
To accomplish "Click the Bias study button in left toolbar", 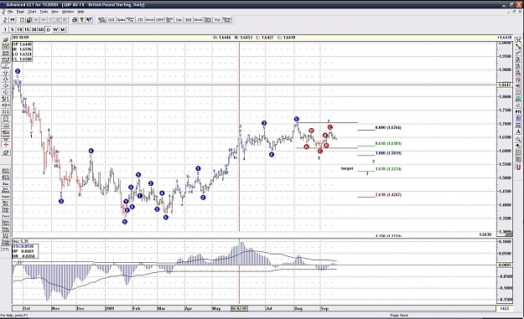I will (6, 183).
